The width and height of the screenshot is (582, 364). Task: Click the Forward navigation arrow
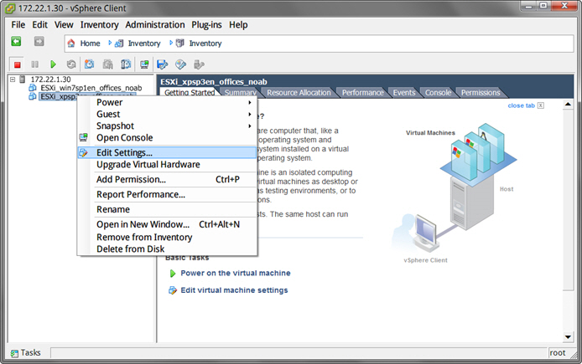coord(39,41)
